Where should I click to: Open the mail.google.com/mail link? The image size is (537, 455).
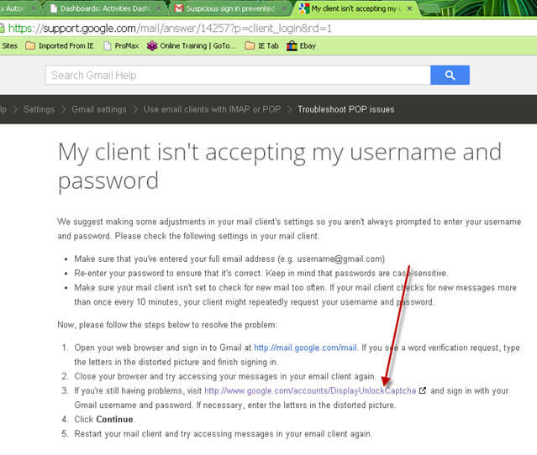(305, 348)
